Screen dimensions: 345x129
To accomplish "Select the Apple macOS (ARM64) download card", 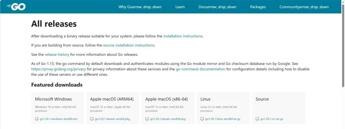I will tap(113, 108).
